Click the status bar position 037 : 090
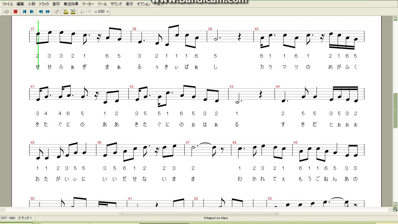The width and height of the screenshot is (398, 224). (8, 218)
